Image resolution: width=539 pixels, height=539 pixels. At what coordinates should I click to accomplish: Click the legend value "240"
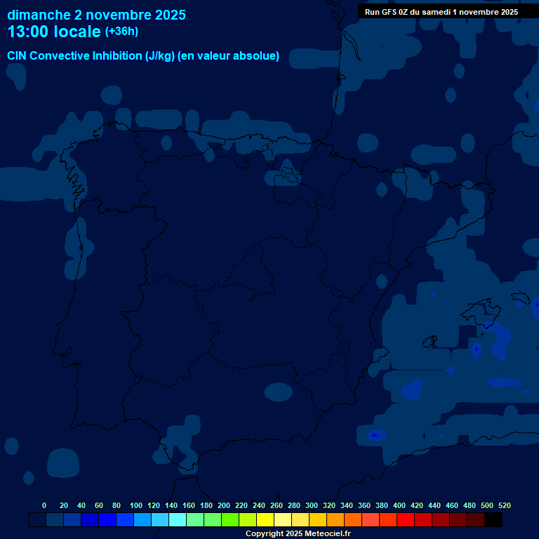point(259,505)
